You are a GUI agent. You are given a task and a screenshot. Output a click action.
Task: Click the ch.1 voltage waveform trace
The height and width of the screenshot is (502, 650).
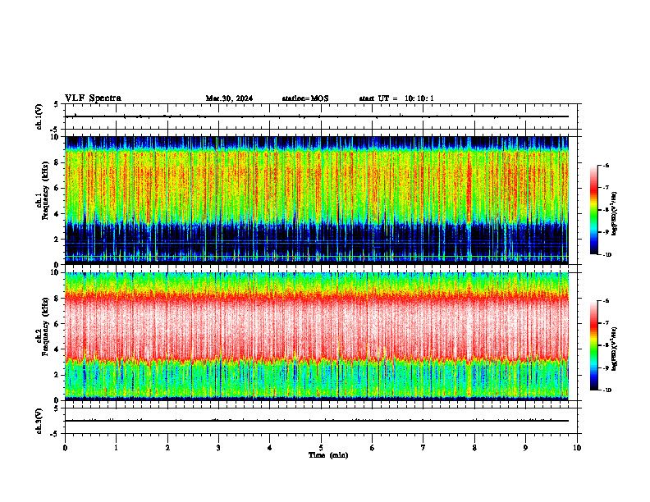[x=317, y=116]
